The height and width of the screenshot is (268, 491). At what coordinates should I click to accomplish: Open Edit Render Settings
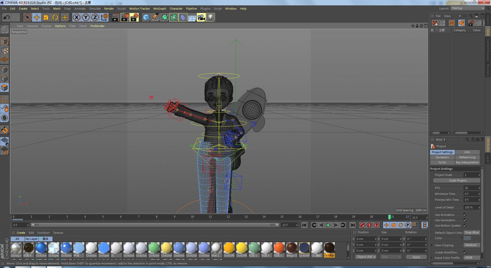tap(134, 17)
